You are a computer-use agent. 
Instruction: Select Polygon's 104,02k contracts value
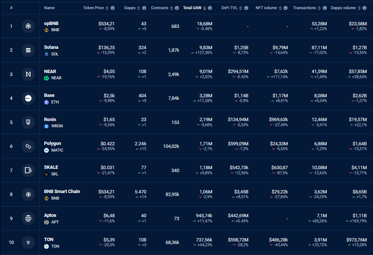(171, 146)
